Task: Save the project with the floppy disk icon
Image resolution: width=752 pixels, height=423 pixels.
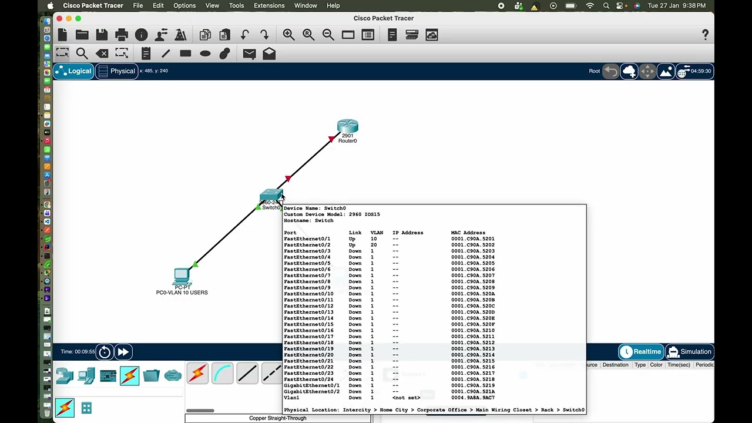Action: tap(102, 35)
